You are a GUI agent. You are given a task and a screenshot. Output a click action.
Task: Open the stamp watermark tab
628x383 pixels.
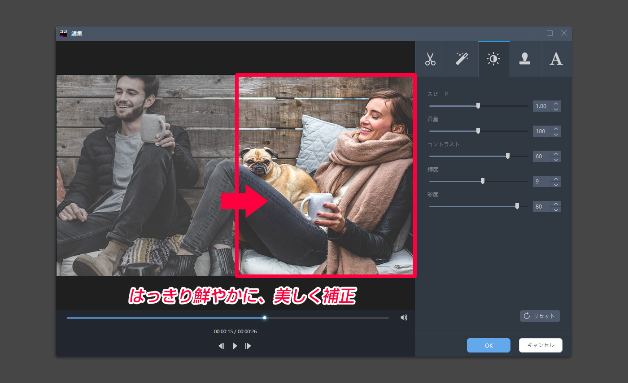[525, 59]
